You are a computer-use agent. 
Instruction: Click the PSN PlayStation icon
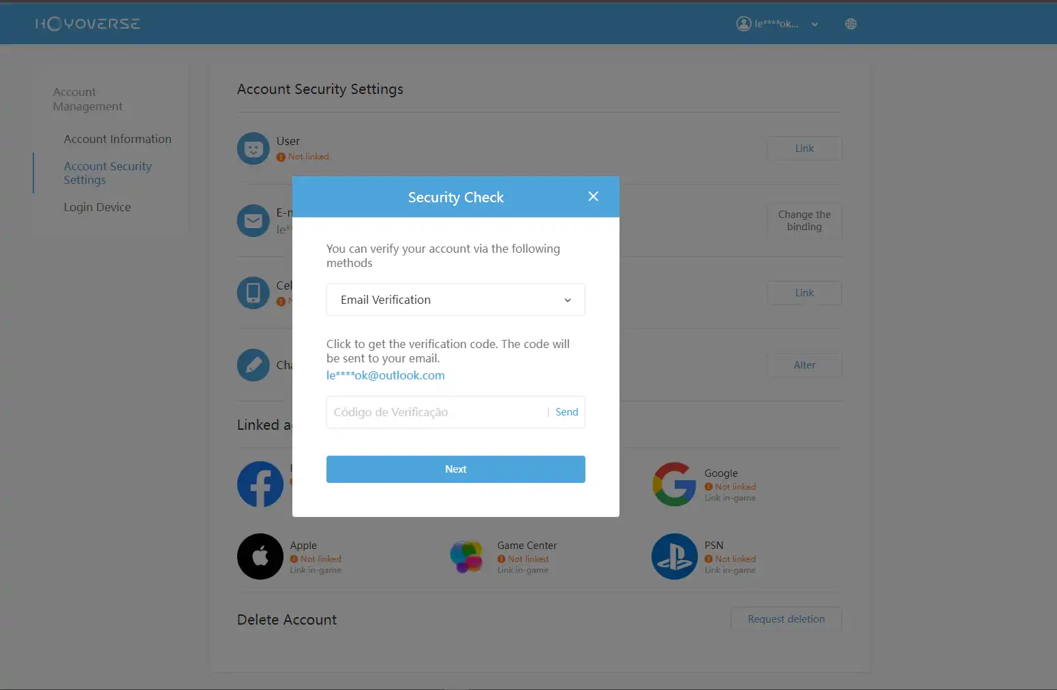(674, 556)
